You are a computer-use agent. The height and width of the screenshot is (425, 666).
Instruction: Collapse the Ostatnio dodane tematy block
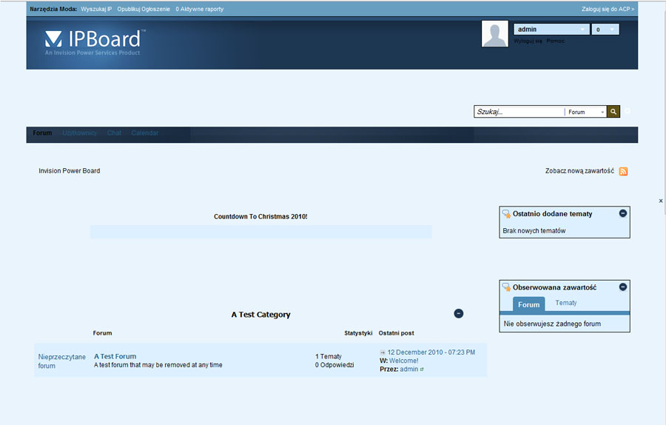click(x=623, y=213)
